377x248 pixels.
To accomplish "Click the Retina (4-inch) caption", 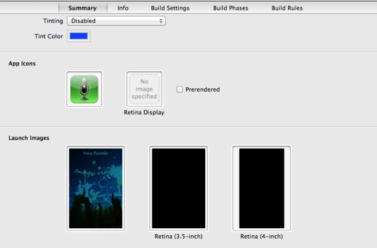I will click(262, 236).
